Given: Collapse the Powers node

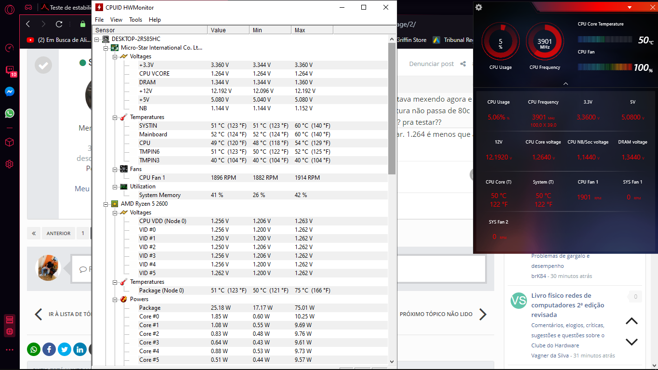Looking at the screenshot, I should [115, 299].
